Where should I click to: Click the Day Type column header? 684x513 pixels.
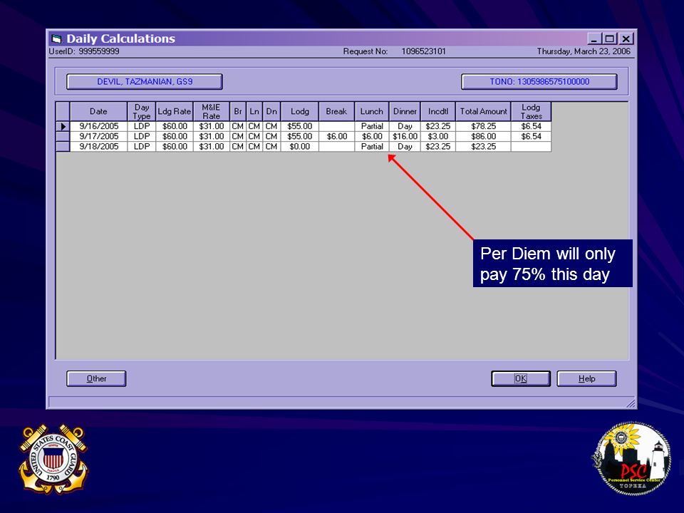142,112
